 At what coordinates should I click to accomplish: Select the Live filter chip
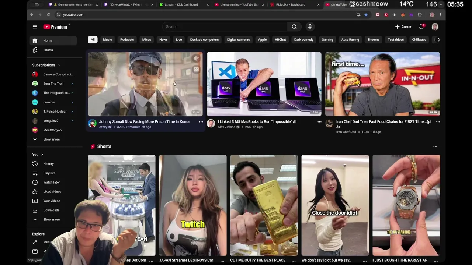tap(179, 40)
